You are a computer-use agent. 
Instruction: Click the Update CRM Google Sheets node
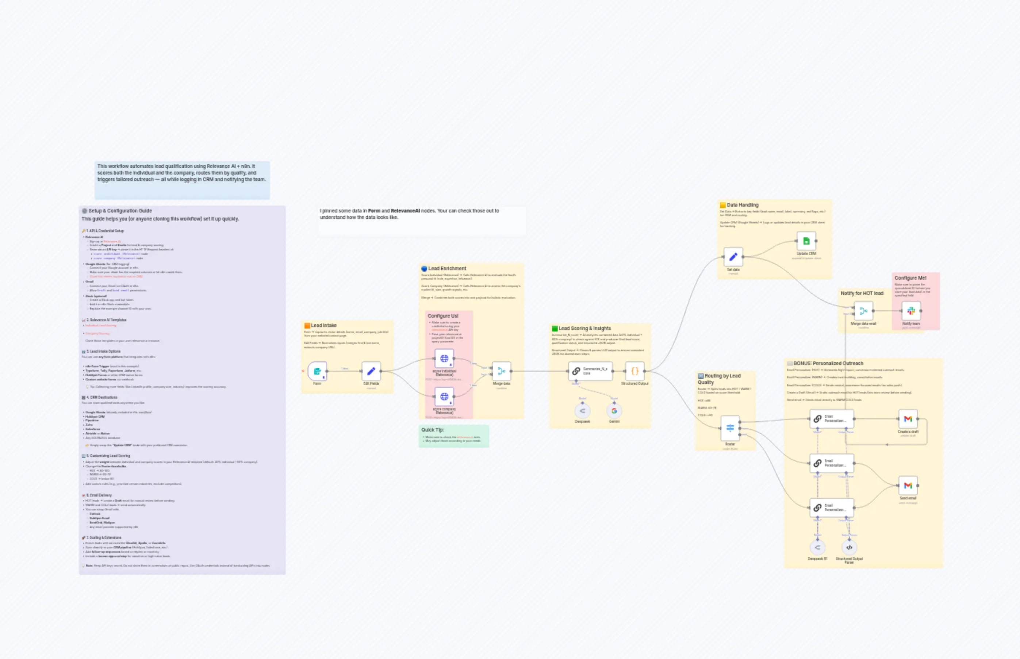806,241
